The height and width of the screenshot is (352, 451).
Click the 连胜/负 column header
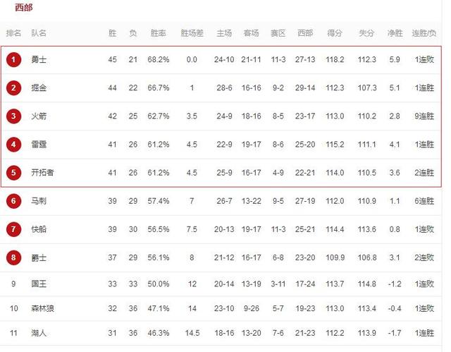424,33
